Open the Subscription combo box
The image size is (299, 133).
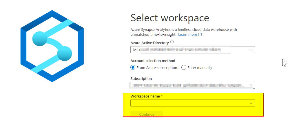(x=193, y=85)
